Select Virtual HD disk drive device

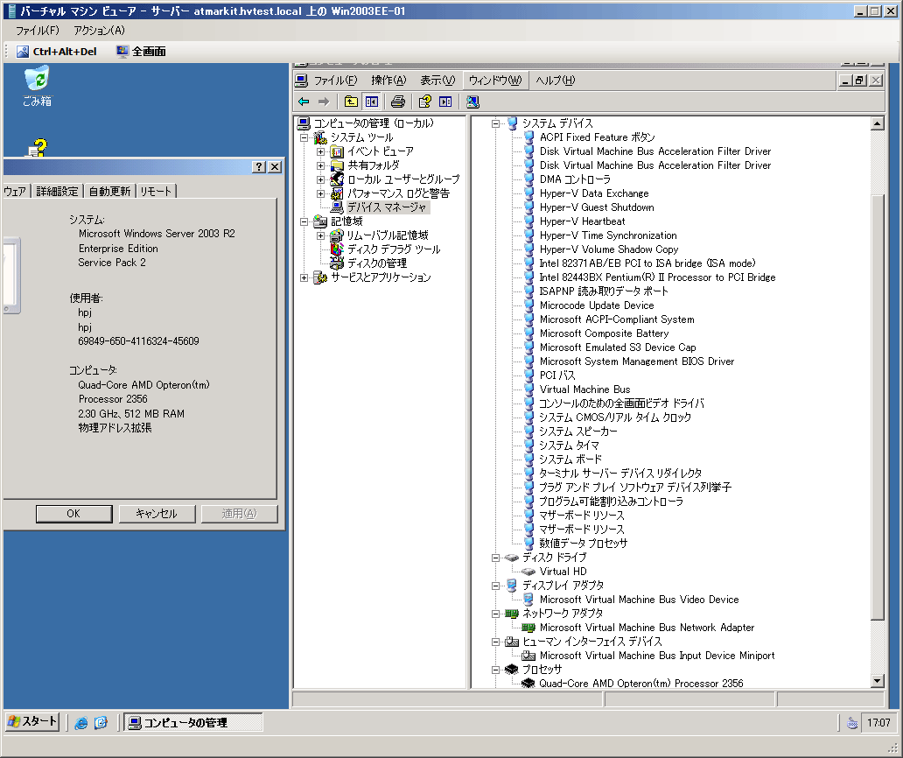pyautogui.click(x=563, y=572)
